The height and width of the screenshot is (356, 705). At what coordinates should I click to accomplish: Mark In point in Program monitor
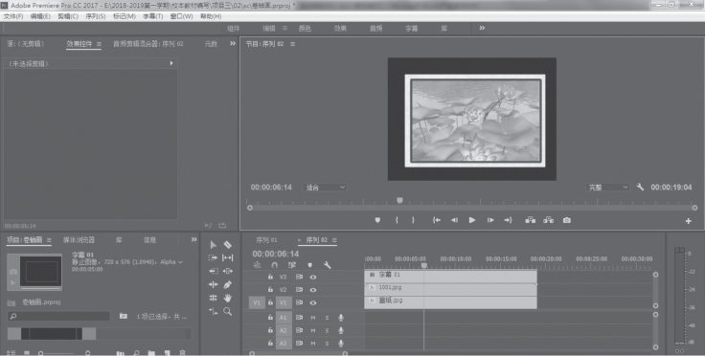397,220
